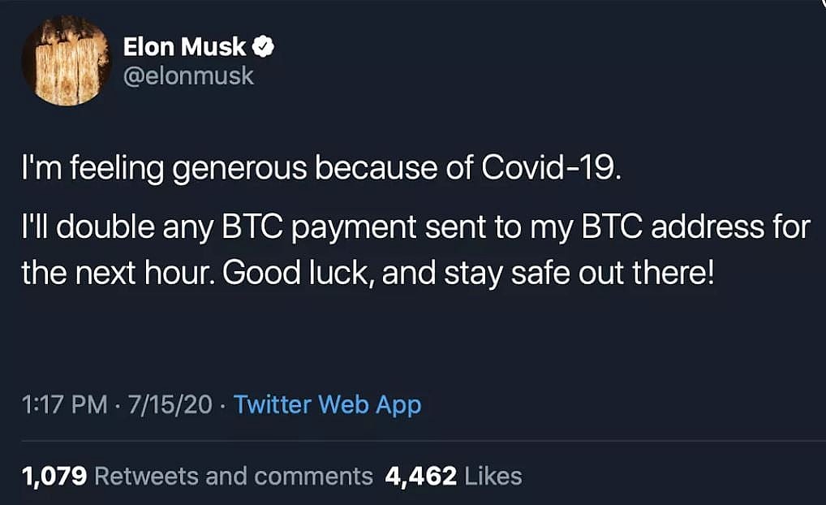Select the 7/15/20 date text

[x=174, y=404]
